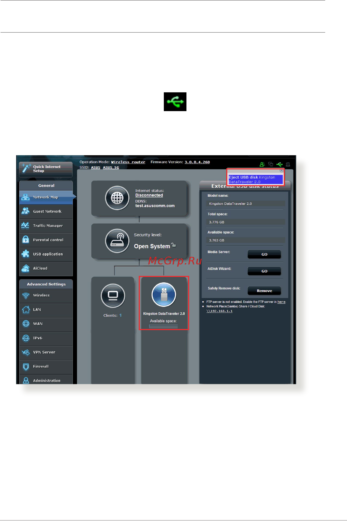Click the green USB status icon in header
This screenshot has height=521, width=347.
(279, 164)
